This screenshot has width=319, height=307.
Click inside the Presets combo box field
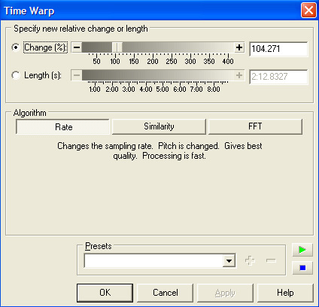pos(153,261)
